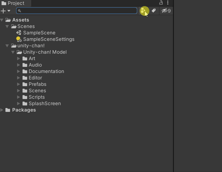The height and width of the screenshot is (172, 222).
Task: Click the Packages folder icon
Action: coord(8,110)
